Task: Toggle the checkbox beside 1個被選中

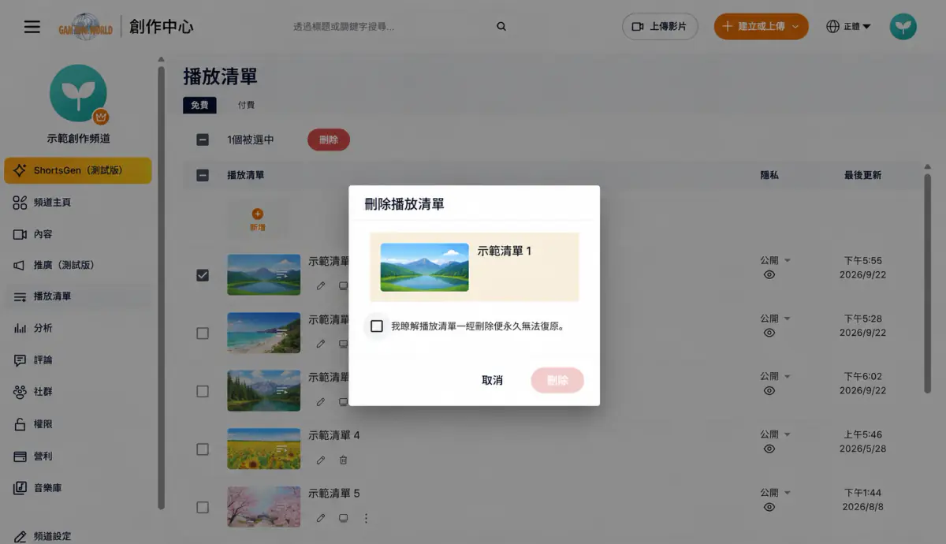Action: 203,140
